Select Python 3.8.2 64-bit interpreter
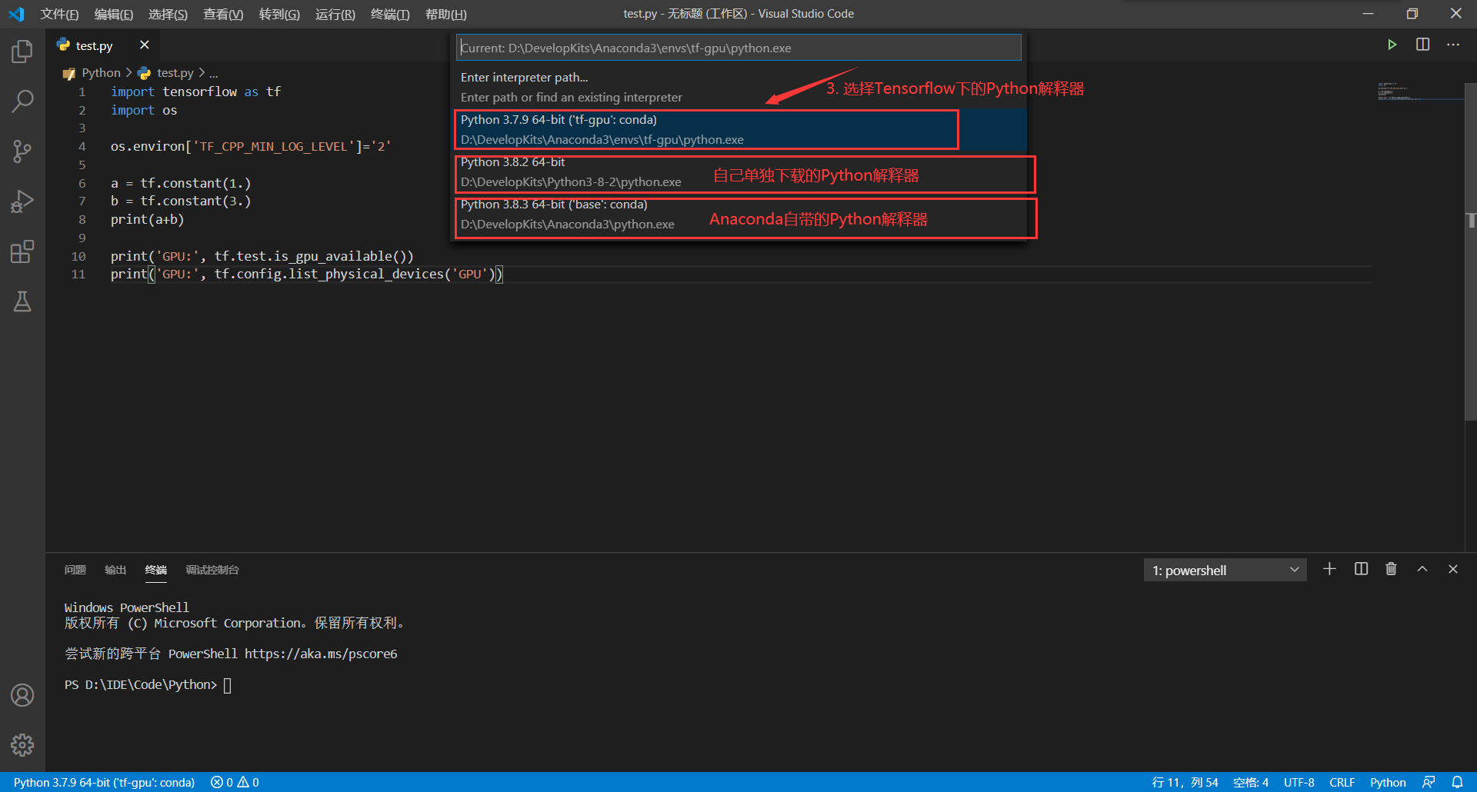Viewport: 1477px width, 792px height. click(738, 171)
